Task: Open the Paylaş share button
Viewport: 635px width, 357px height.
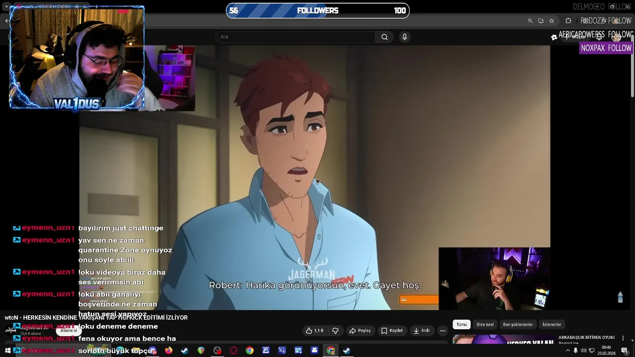Action: 360,331
